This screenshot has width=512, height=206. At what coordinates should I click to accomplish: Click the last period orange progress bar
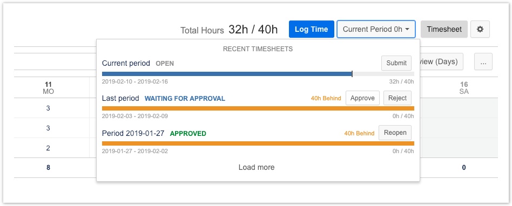coord(258,108)
